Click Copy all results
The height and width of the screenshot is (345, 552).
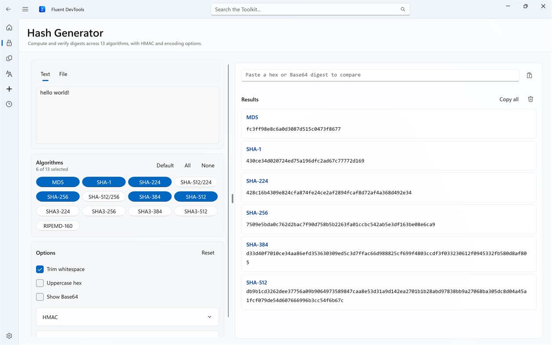pos(509,100)
